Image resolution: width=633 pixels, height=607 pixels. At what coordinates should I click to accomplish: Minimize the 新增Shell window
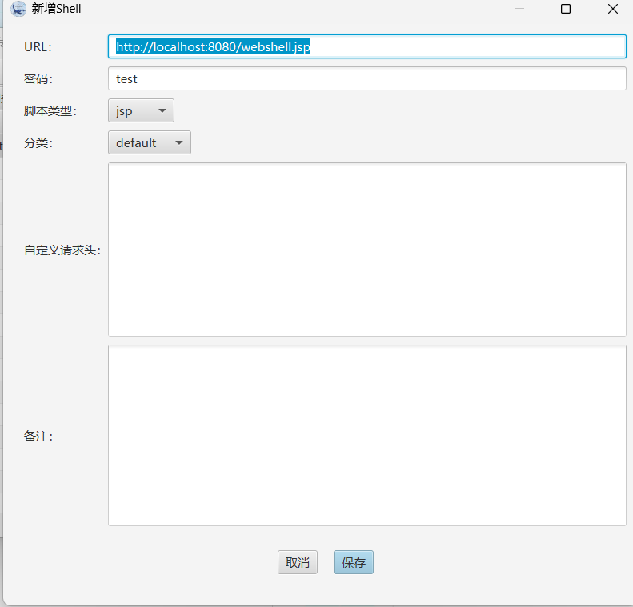point(519,9)
